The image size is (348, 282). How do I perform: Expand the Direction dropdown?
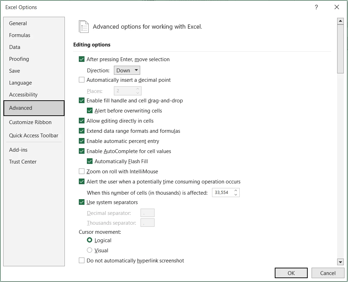click(x=127, y=70)
